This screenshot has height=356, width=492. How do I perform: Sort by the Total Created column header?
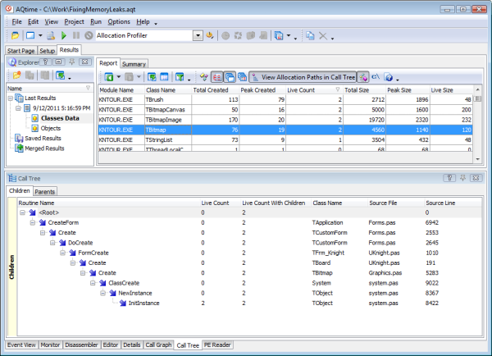click(215, 90)
